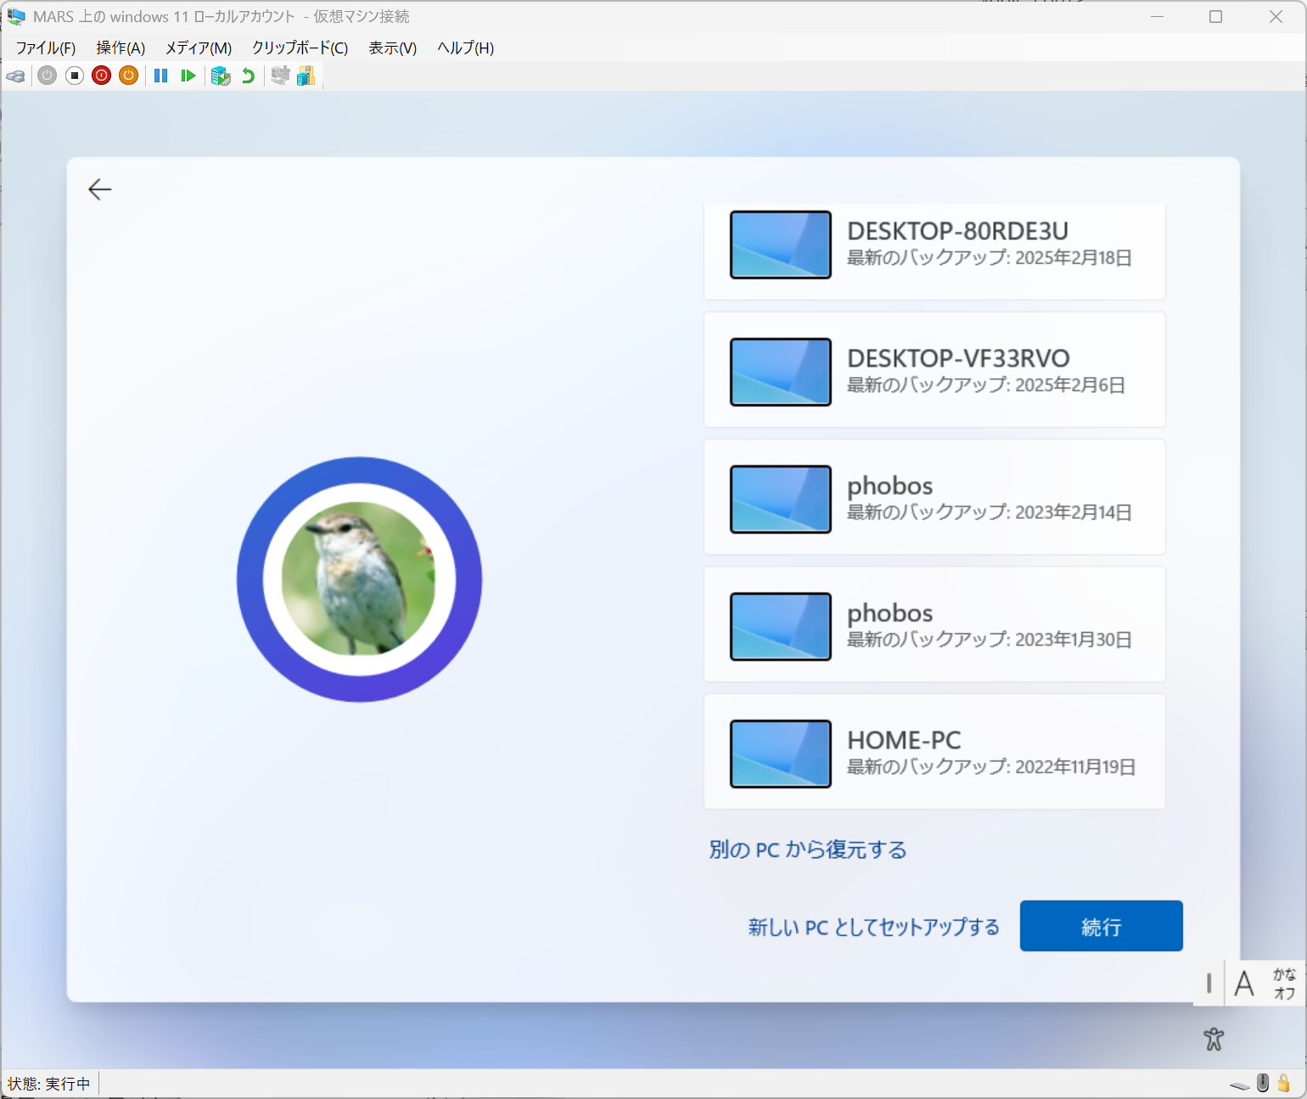1307x1099 pixels.
Task: Click the back arrow in setup dialog
Action: click(100, 189)
